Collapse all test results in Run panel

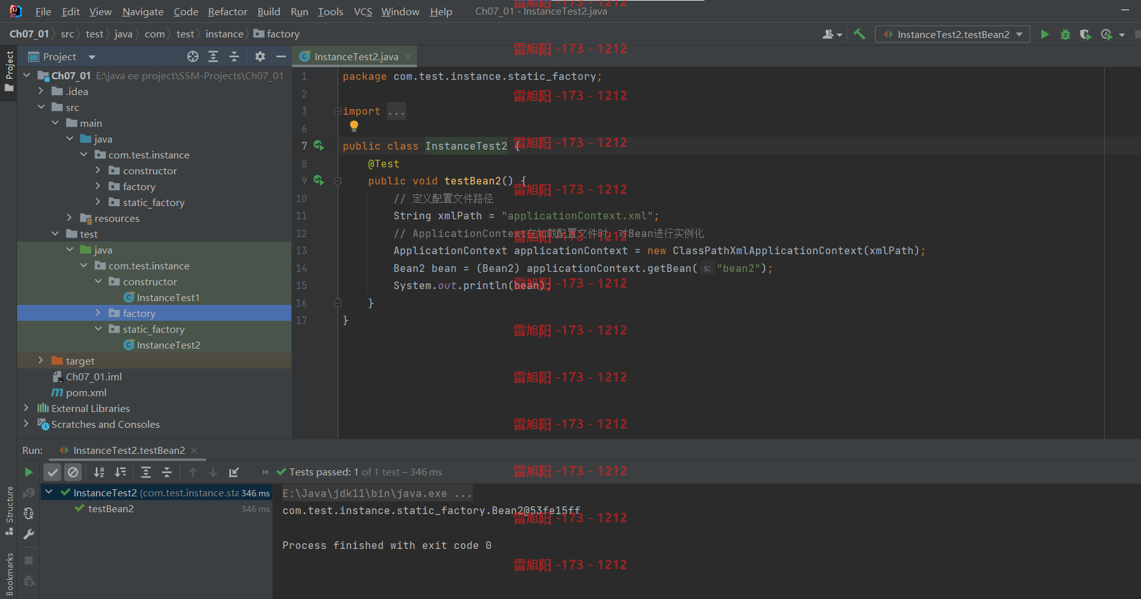click(167, 472)
